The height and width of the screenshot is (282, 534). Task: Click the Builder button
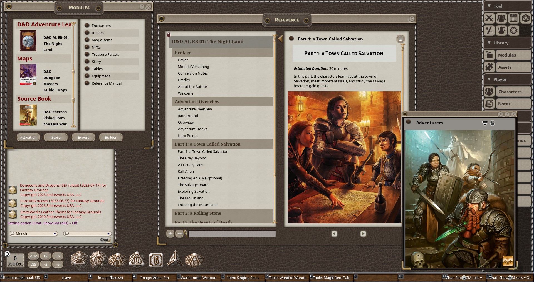tap(111, 138)
